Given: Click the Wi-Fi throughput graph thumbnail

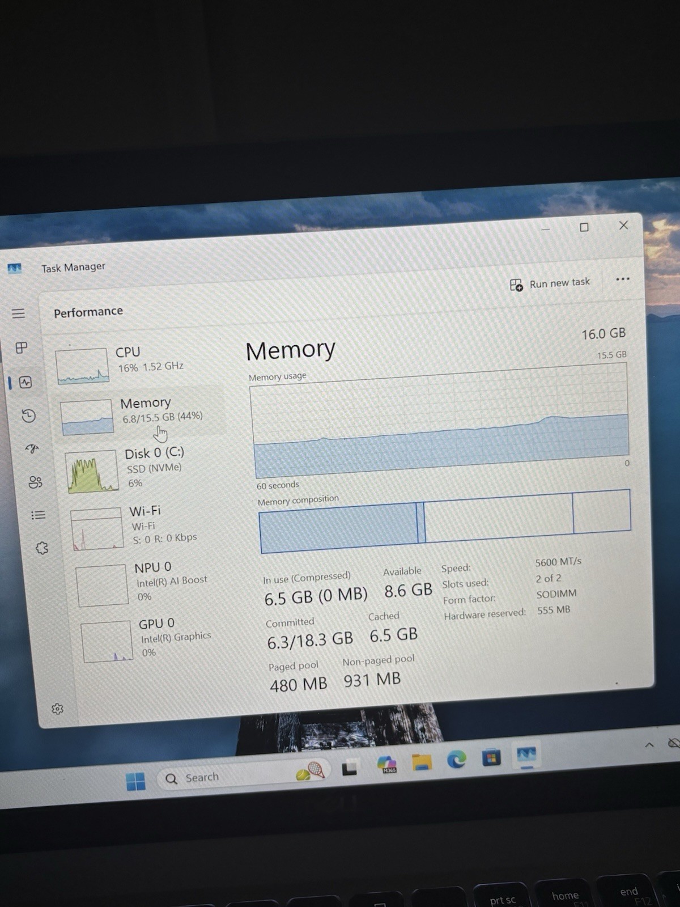Looking at the screenshot, I should click(x=96, y=529).
